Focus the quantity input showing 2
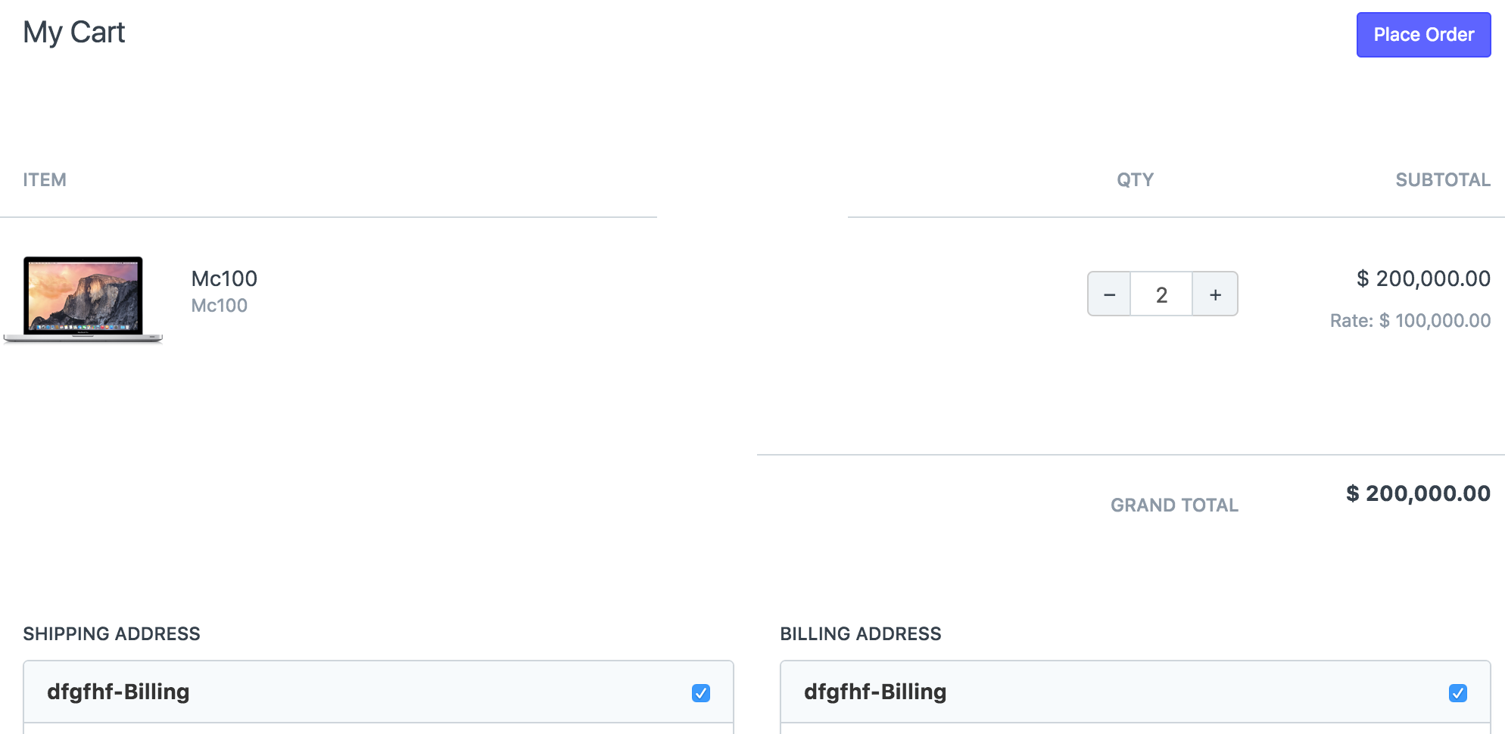 pyautogui.click(x=1161, y=294)
